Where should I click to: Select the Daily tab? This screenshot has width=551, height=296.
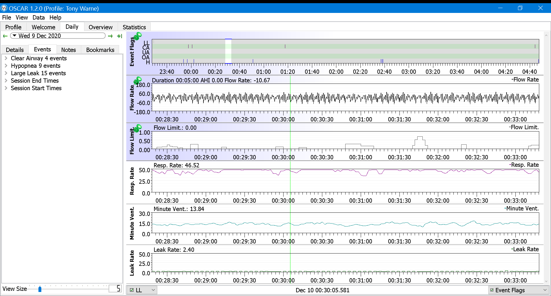(x=72, y=27)
